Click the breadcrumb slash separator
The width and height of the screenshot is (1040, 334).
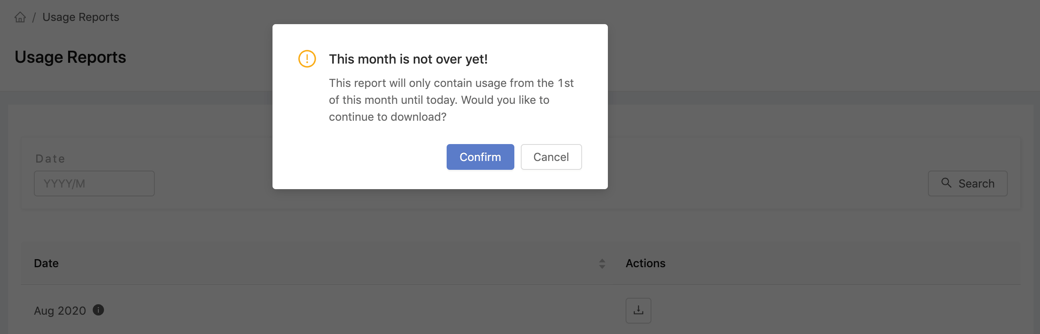tap(34, 17)
